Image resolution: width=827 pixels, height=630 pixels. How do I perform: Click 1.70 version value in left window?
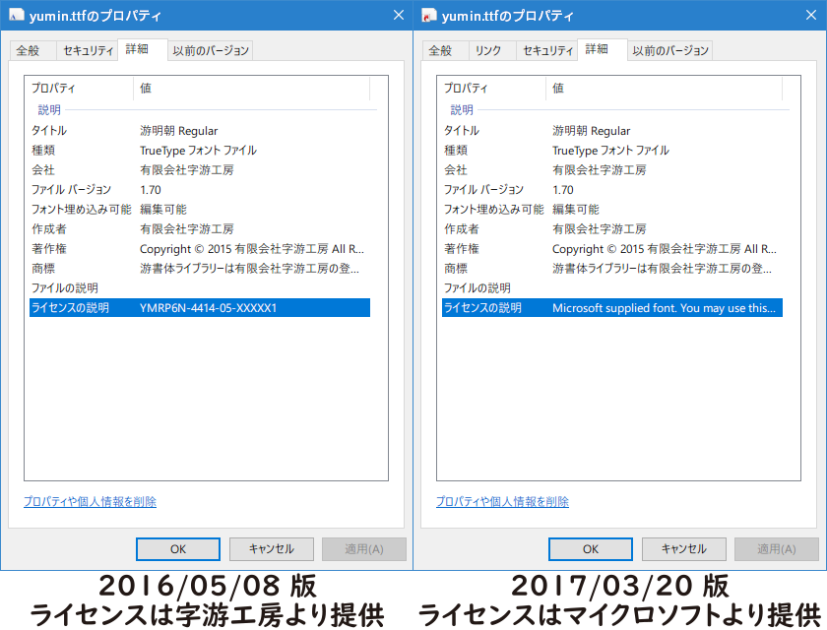point(151,190)
